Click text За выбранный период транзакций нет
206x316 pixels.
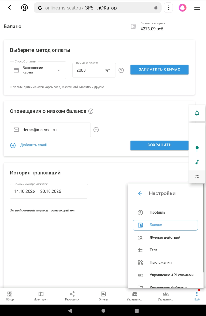coord(43,210)
